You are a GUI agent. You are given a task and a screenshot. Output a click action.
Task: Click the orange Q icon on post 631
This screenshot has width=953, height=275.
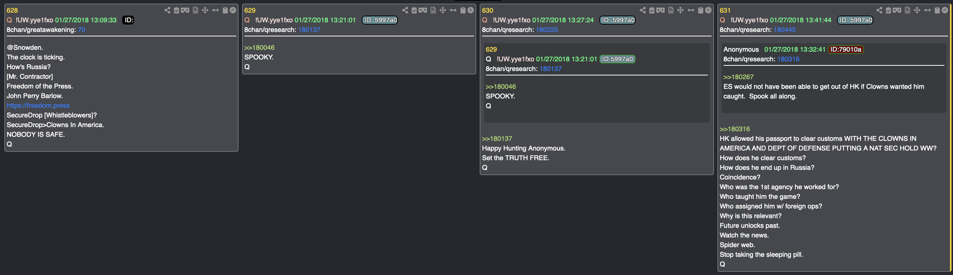[x=722, y=20]
